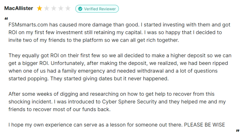The height and width of the screenshot is (136, 241).
Task: Click the paragraph starting 'After some weeks'
Action: click(117, 102)
